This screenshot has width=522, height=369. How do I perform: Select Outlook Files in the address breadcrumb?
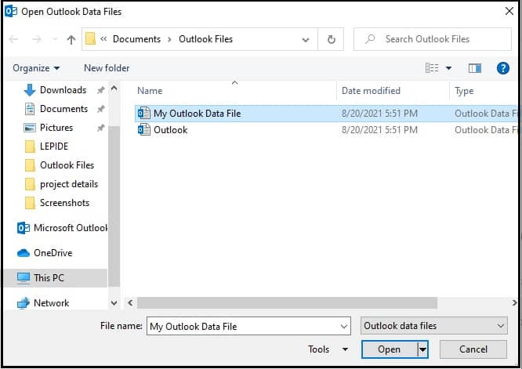(x=205, y=39)
